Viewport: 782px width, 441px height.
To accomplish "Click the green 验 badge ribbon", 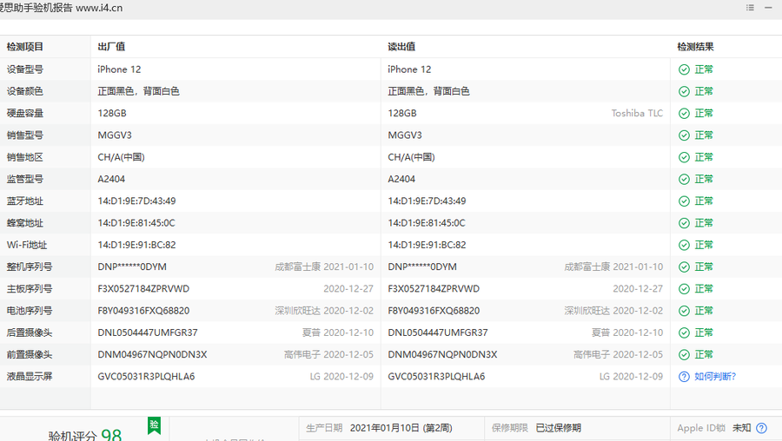I will click(154, 425).
